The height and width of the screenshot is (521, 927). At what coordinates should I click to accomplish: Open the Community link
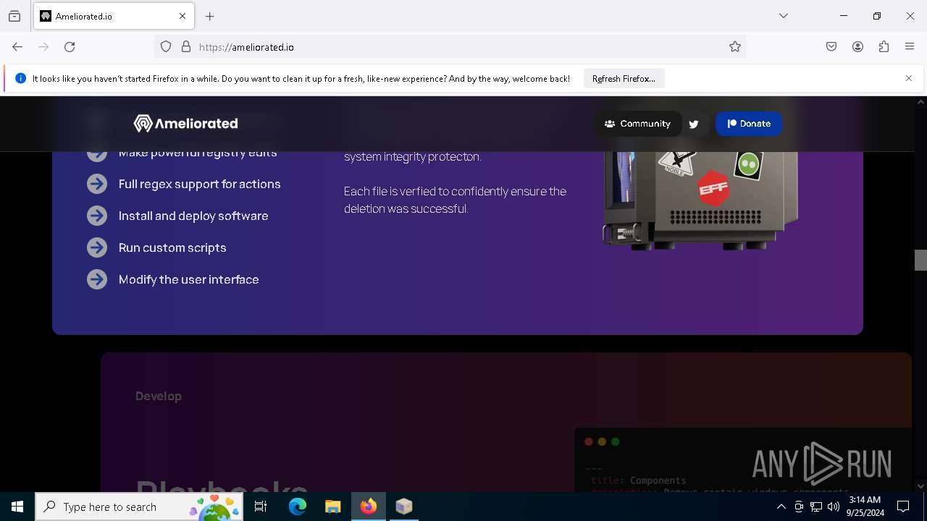637,124
